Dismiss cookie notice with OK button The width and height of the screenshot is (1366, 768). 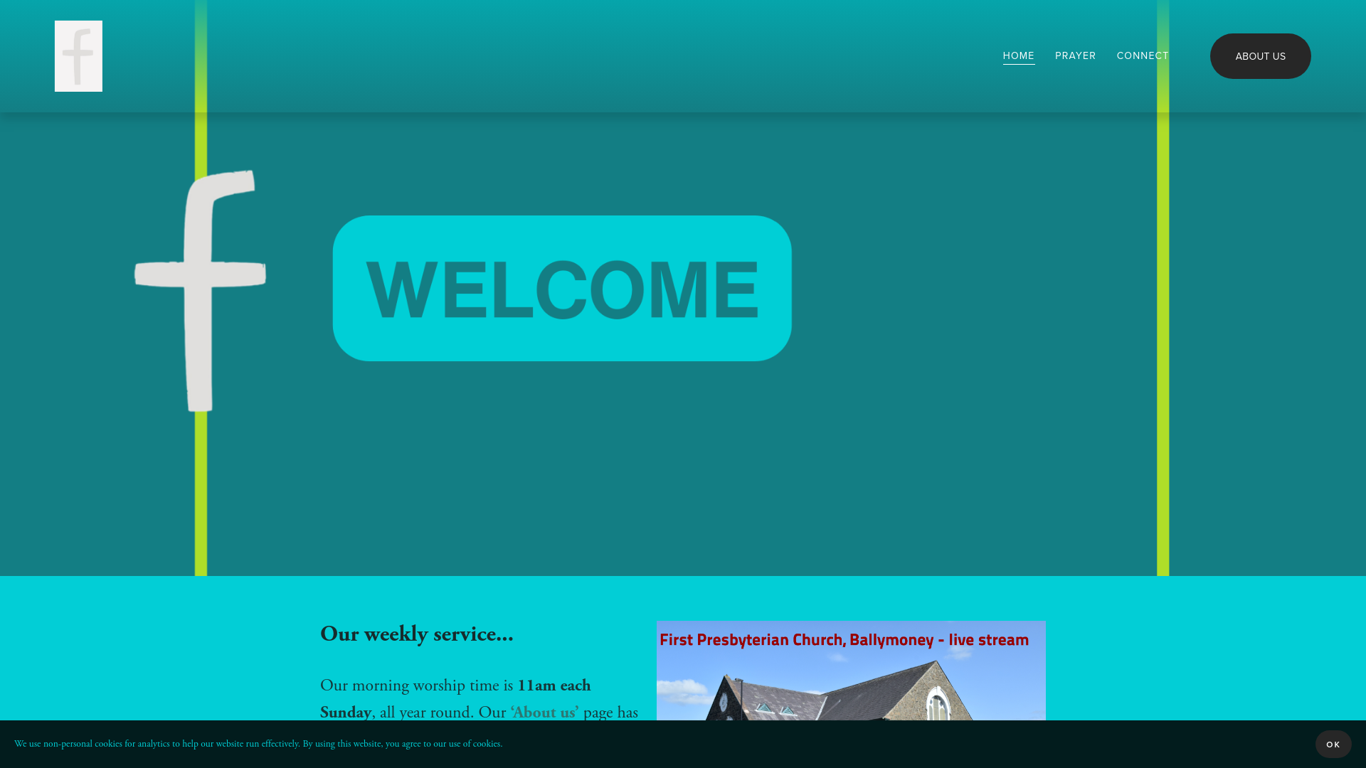pyautogui.click(x=1333, y=744)
